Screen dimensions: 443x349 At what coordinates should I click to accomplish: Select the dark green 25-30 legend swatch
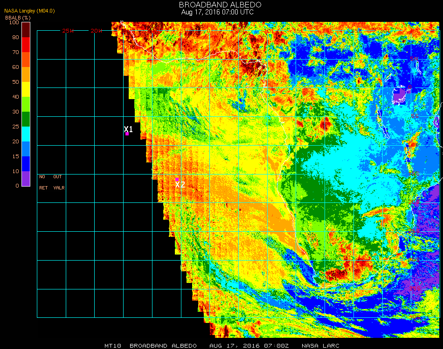26,119
